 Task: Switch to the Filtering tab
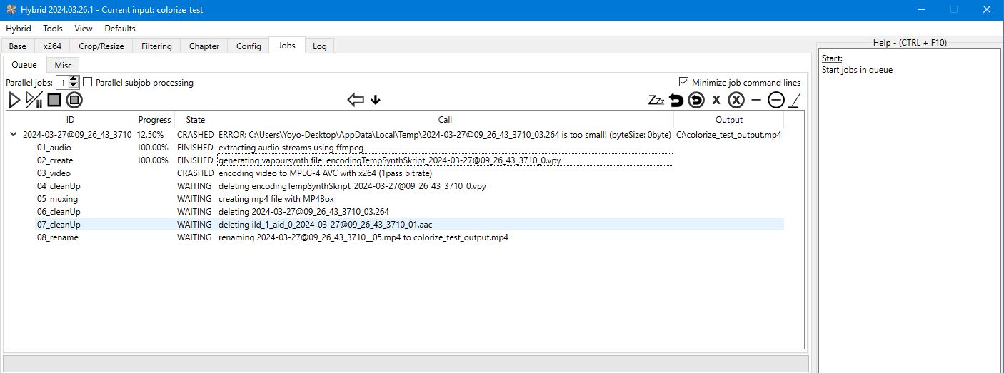coord(156,46)
